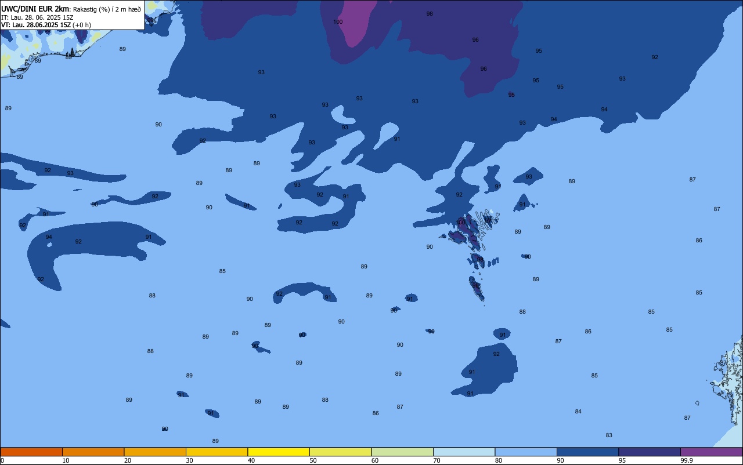Click the 'UWC/DINI EUR 2km' title text
This screenshot has height=465, width=743.
(x=35, y=9)
